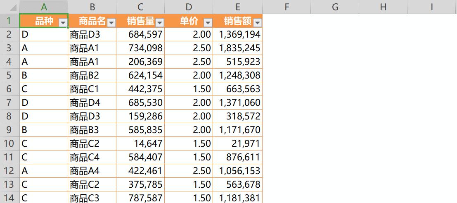Select cell with value 318,572
This screenshot has height=203, width=457.
[x=237, y=116]
